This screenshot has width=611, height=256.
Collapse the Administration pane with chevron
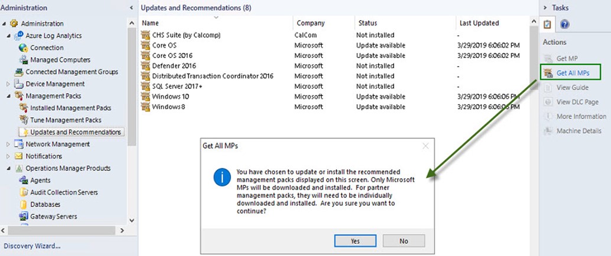point(131,8)
